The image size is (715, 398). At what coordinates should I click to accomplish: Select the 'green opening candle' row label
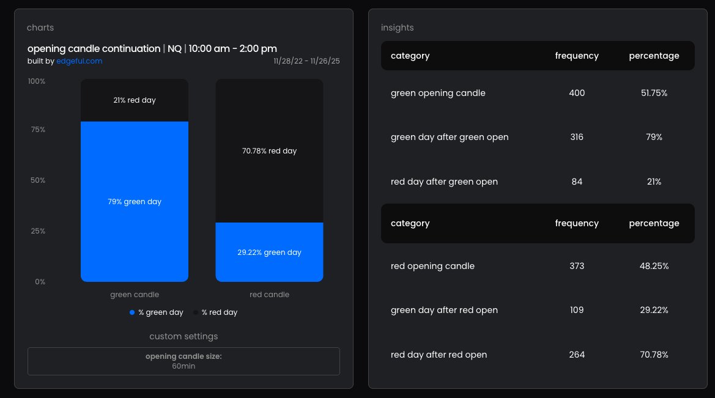coord(438,93)
